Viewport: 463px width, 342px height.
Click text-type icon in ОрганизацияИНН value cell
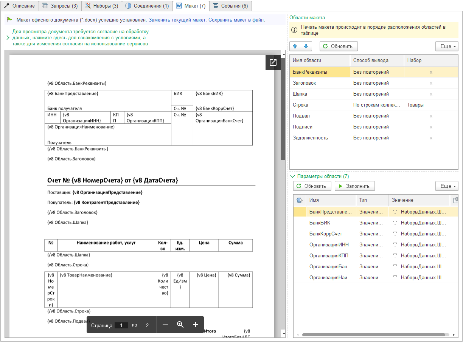395,245
